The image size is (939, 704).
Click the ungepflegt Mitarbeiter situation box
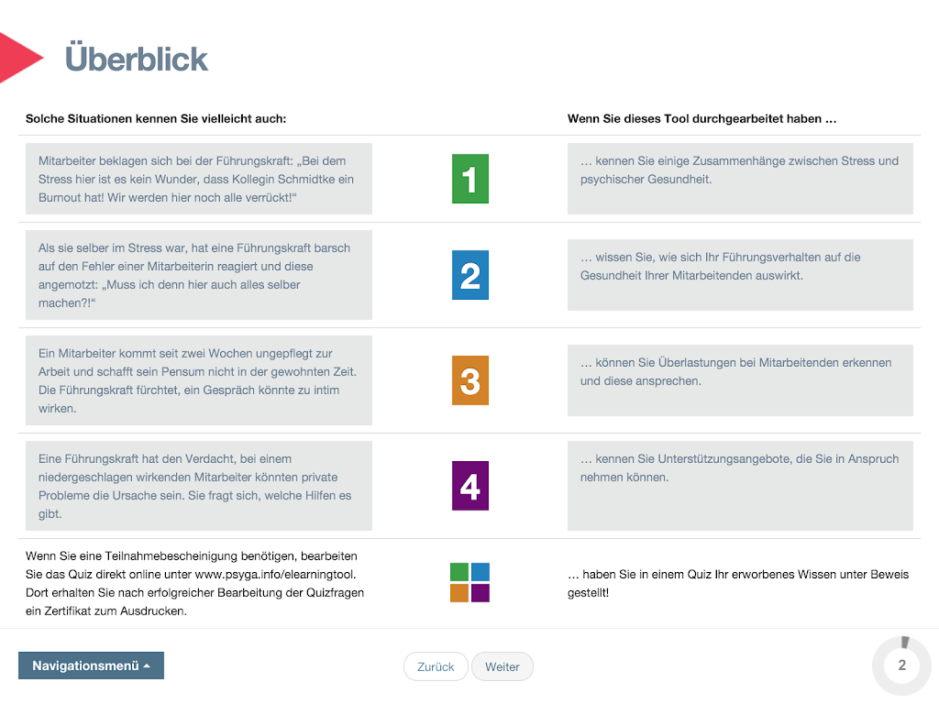click(x=198, y=380)
